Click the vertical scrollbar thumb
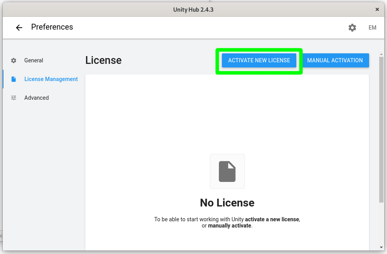This screenshot has width=387, height=254. pos(381,130)
